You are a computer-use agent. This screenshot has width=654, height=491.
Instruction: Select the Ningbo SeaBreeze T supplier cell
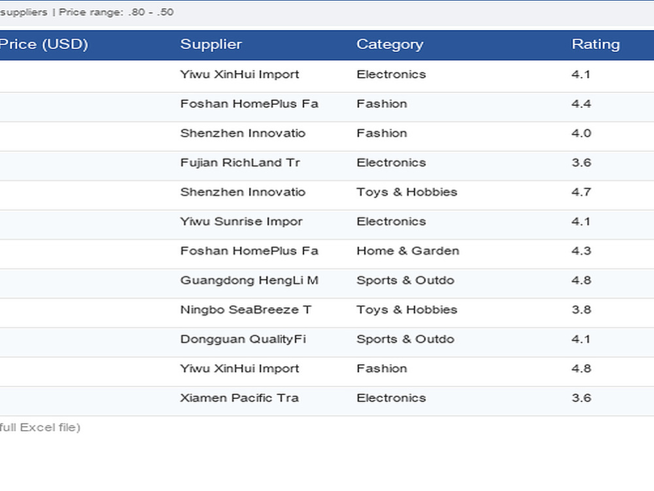[x=246, y=310]
